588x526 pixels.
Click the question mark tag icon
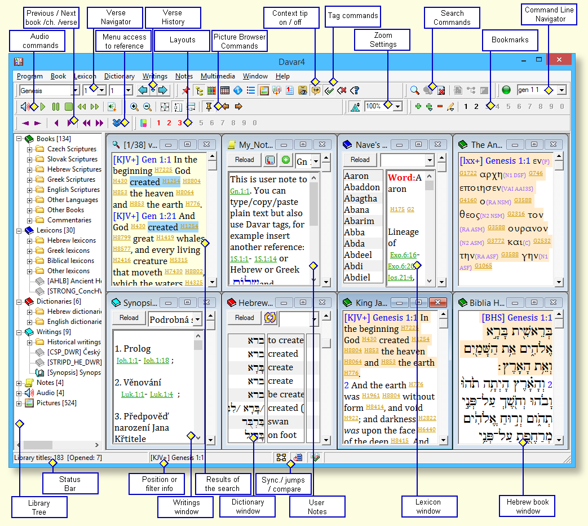click(355, 90)
